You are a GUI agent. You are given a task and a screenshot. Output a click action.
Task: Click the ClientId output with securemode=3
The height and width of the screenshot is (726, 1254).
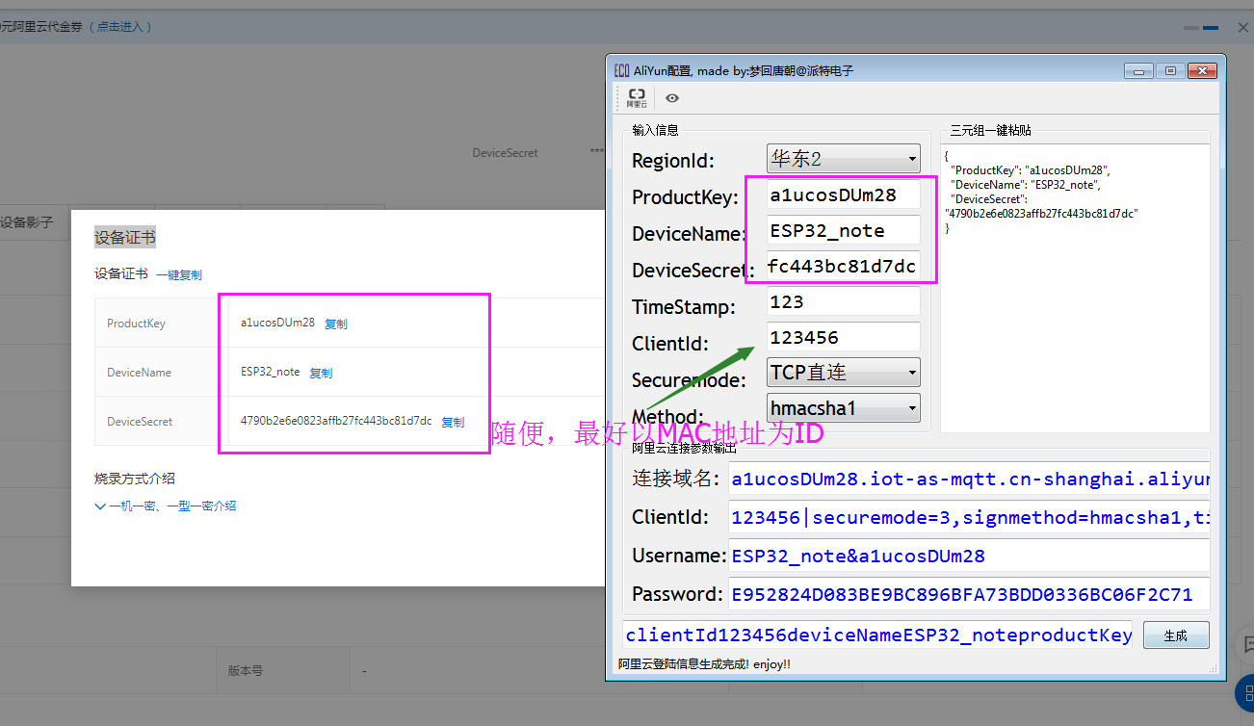point(969,517)
